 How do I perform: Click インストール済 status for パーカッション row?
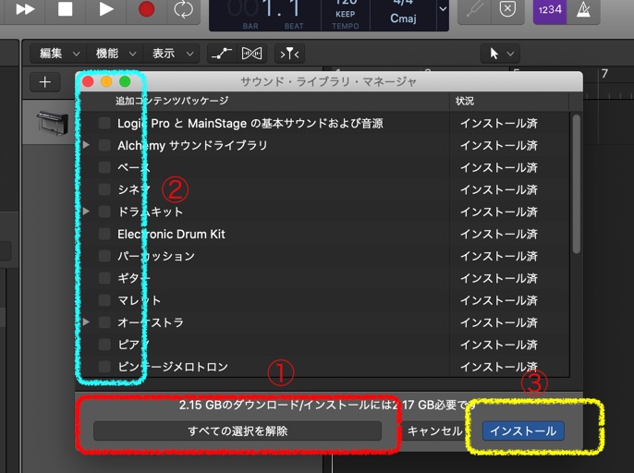click(499, 256)
